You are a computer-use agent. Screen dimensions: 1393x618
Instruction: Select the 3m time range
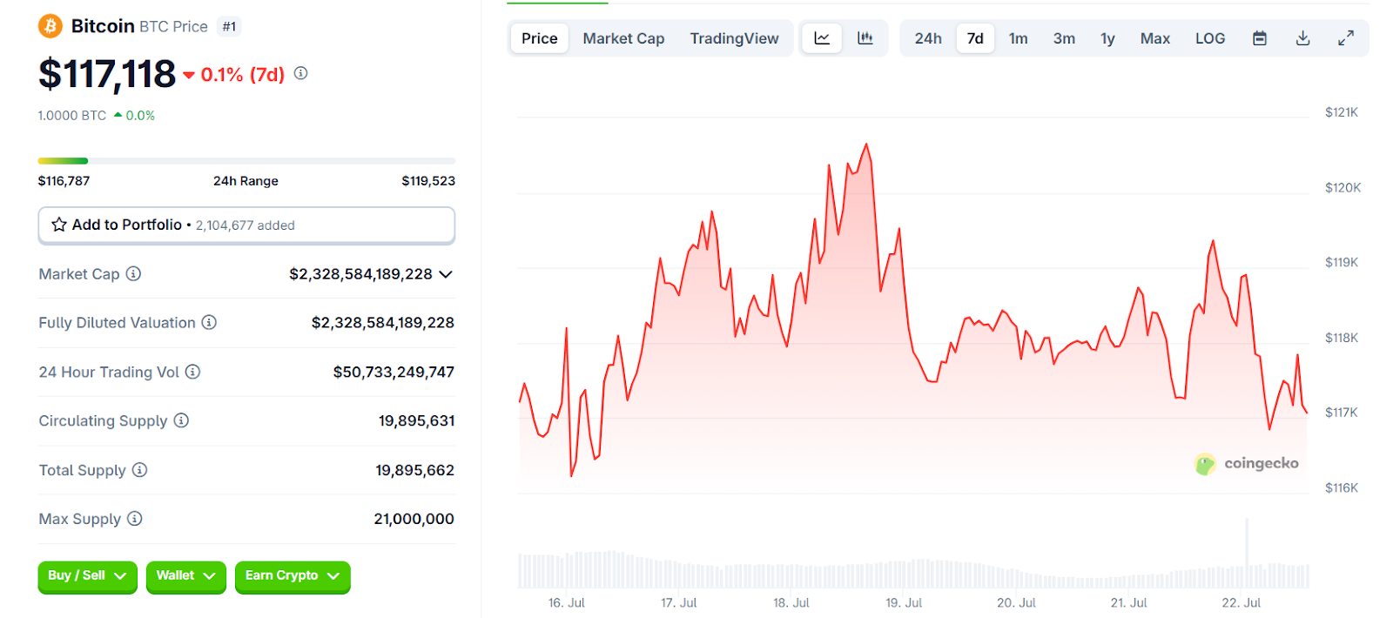(1064, 38)
